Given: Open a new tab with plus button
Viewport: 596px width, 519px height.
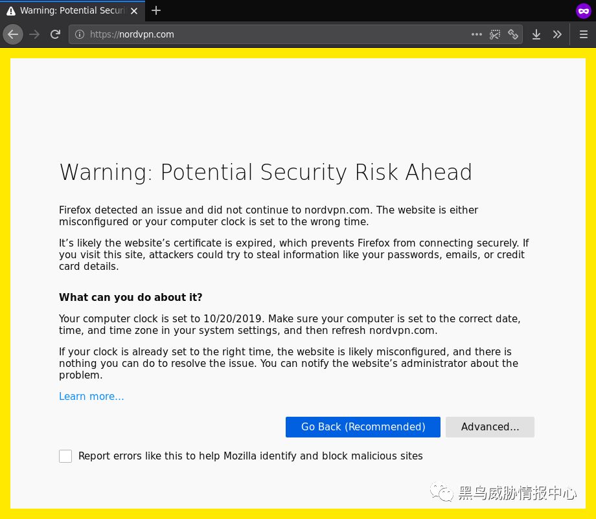Looking at the screenshot, I should (x=156, y=10).
